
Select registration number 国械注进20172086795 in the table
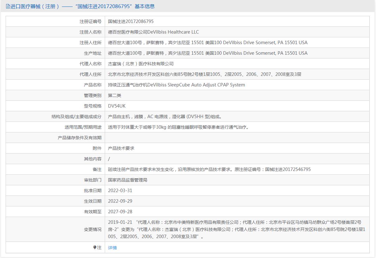(x=131, y=21)
